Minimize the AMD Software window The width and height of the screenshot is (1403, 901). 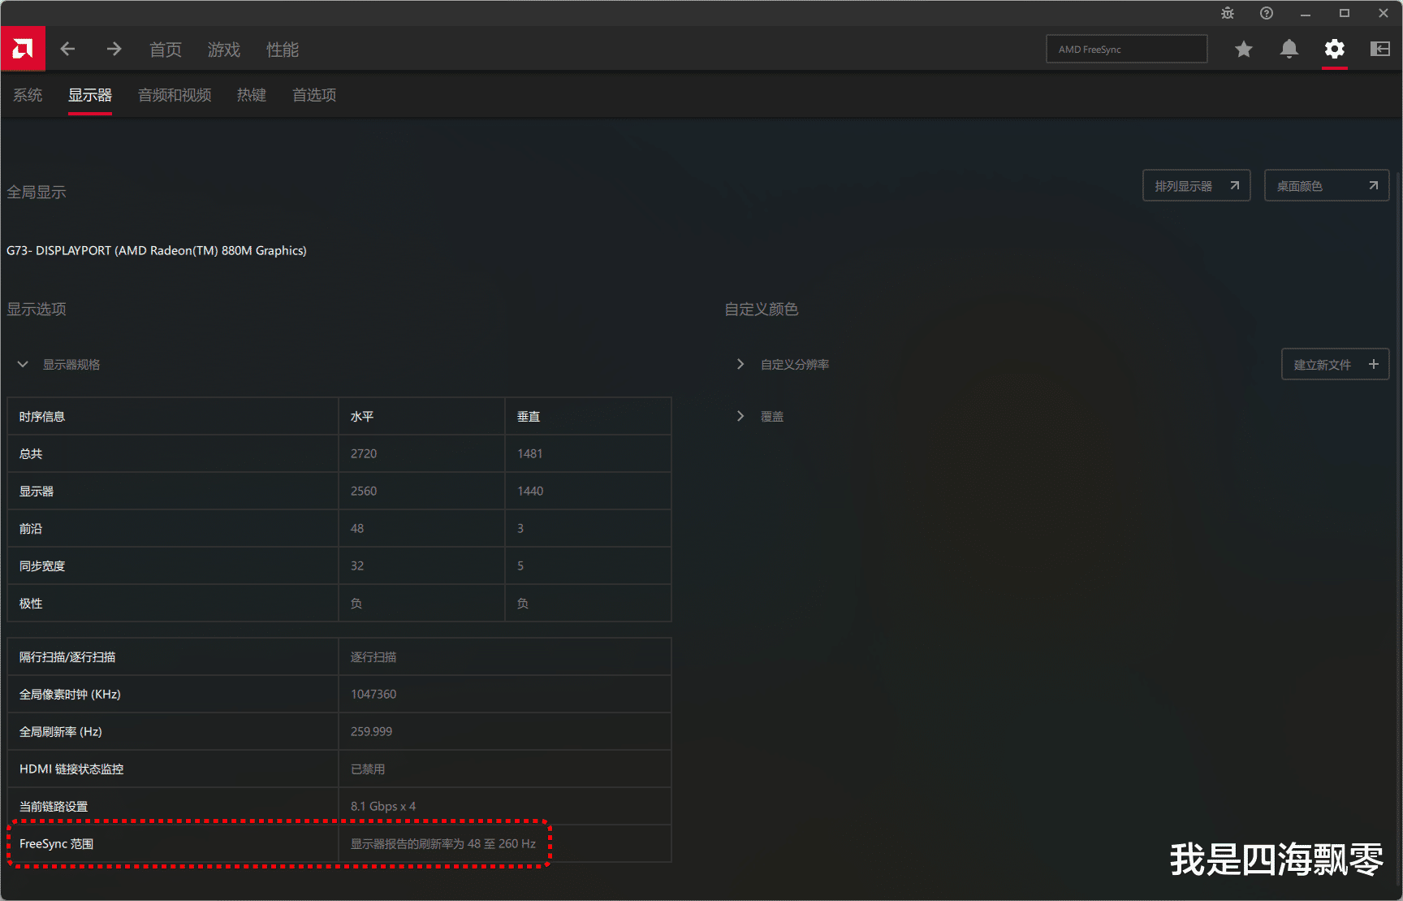(1306, 13)
